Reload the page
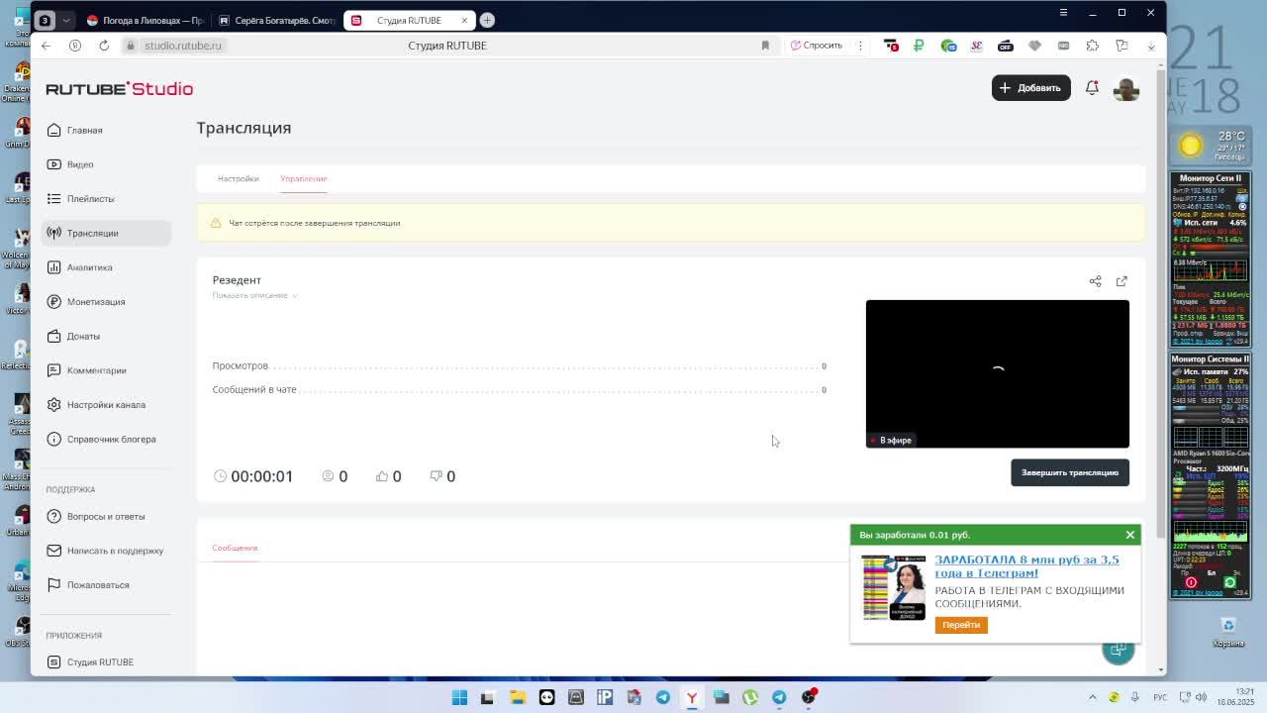Screen dimensions: 1267x713 pyautogui.click(x=104, y=46)
